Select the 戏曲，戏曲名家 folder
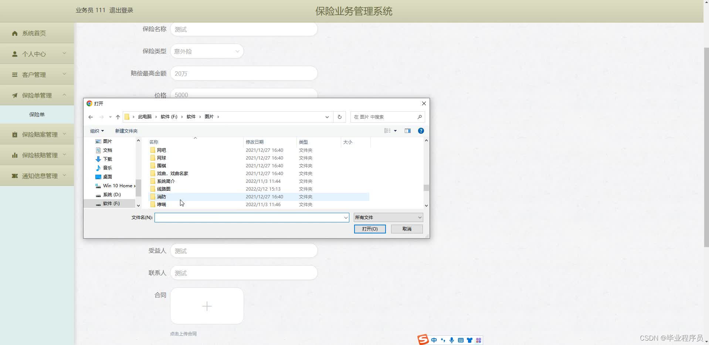The width and height of the screenshot is (709, 345). click(x=172, y=173)
